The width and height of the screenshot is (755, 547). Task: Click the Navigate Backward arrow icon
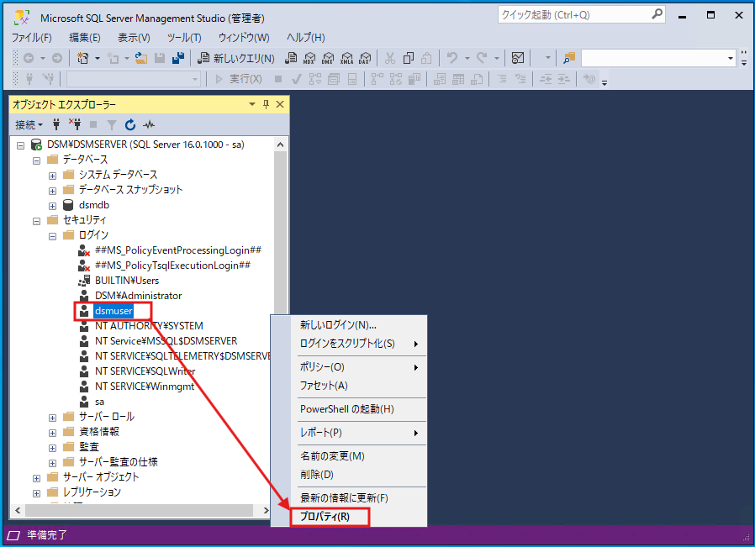pos(29,58)
